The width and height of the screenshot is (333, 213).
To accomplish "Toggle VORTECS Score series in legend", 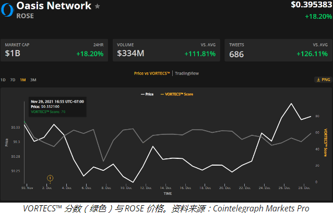I will (177, 94).
